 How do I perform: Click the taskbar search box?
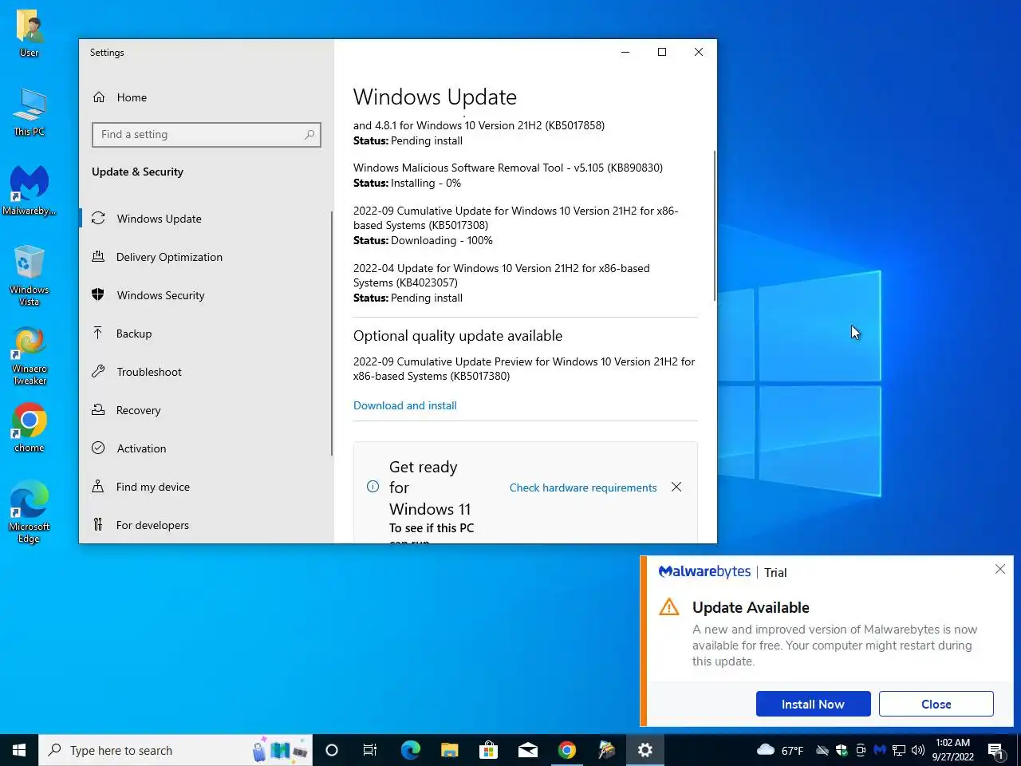175,750
